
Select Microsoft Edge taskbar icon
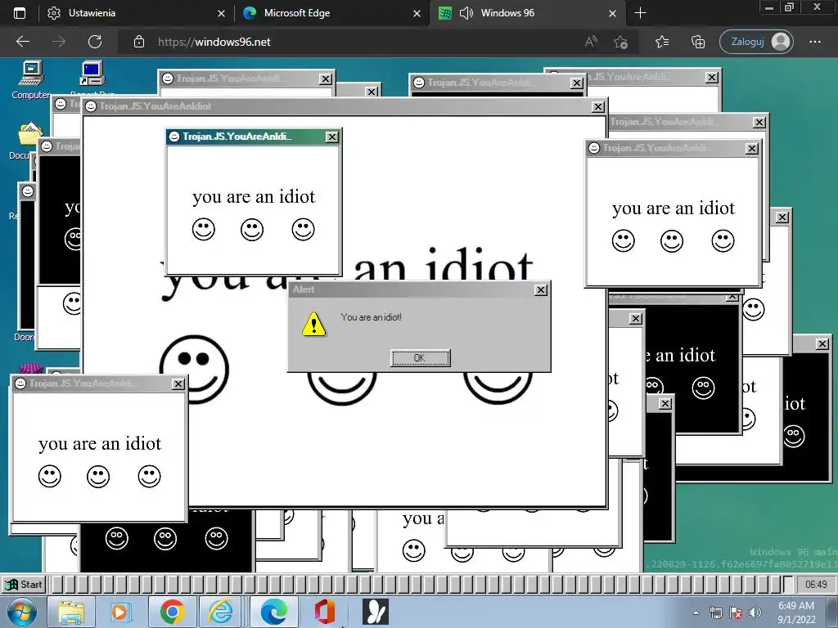pyautogui.click(x=273, y=612)
